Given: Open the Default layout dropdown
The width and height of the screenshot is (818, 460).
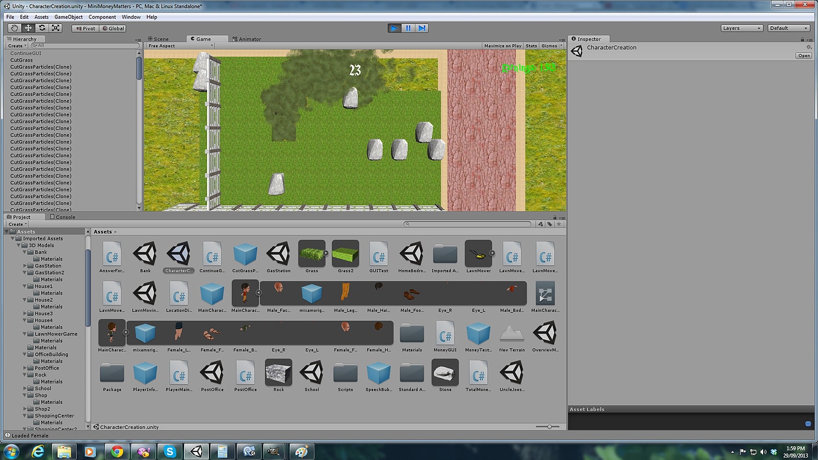Looking at the screenshot, I should click(x=788, y=28).
